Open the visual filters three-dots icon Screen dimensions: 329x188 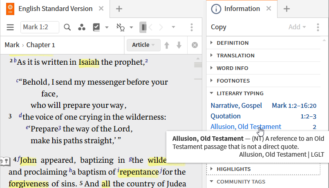pos(82,27)
